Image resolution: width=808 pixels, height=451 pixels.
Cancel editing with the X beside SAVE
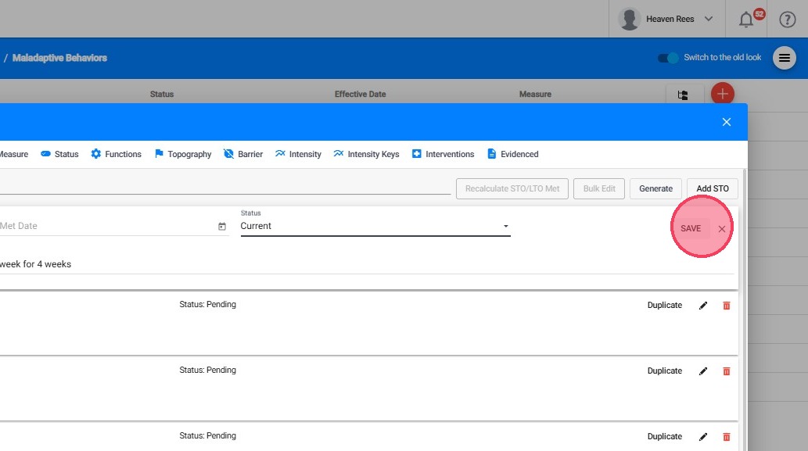coord(722,229)
